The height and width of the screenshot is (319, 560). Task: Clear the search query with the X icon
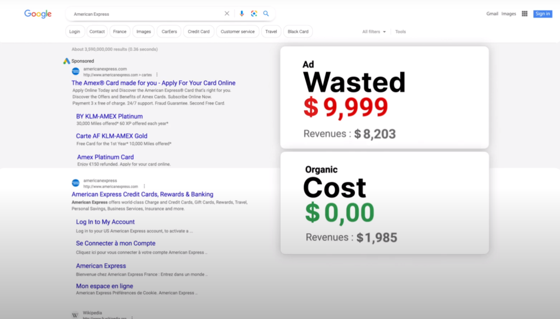point(227,13)
